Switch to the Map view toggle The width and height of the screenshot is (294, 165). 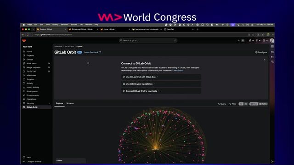click(x=254, y=104)
